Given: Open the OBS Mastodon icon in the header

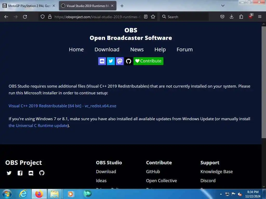Looking at the screenshot, I should point(119,61).
